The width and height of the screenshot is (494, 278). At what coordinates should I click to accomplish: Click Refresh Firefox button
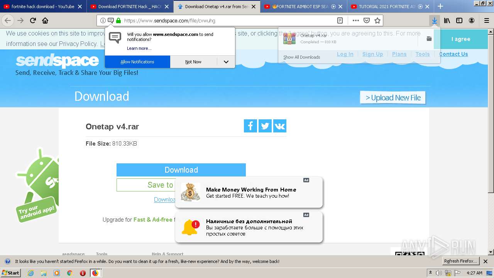click(461, 261)
